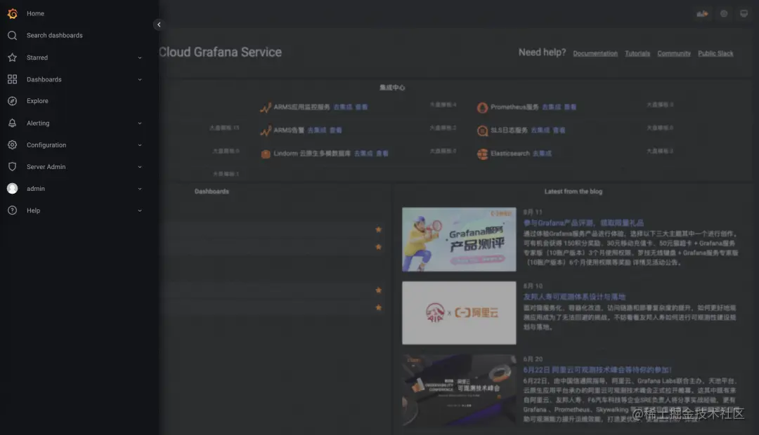The image size is (759, 435).
Task: Click the Lindorm database icon
Action: pos(265,154)
